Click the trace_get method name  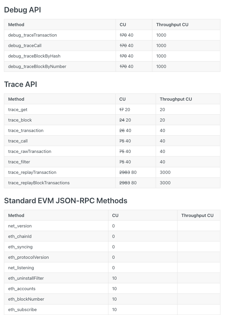pyautogui.click(x=18, y=109)
